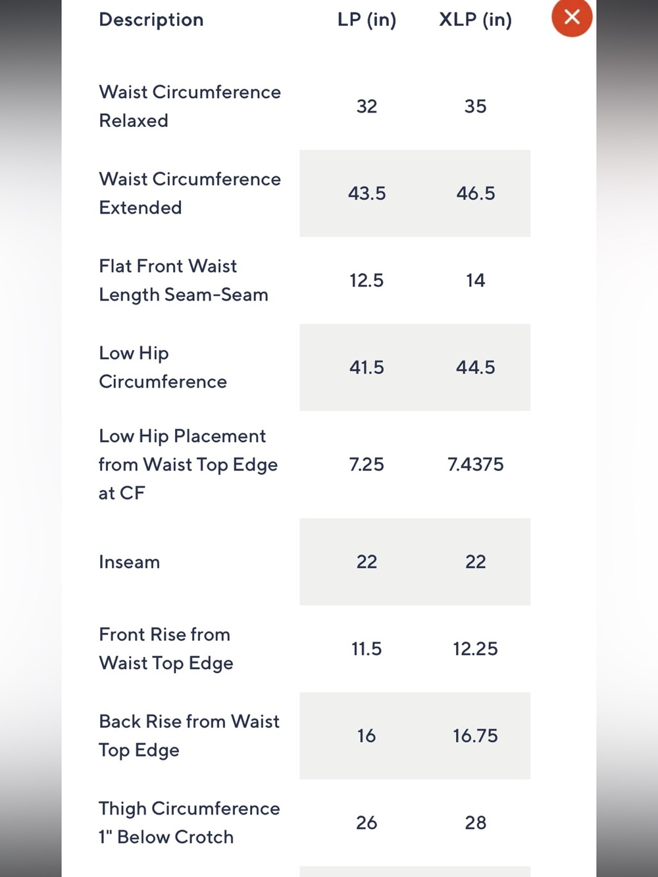Select the Flat Front Waist Length label

coord(184,280)
